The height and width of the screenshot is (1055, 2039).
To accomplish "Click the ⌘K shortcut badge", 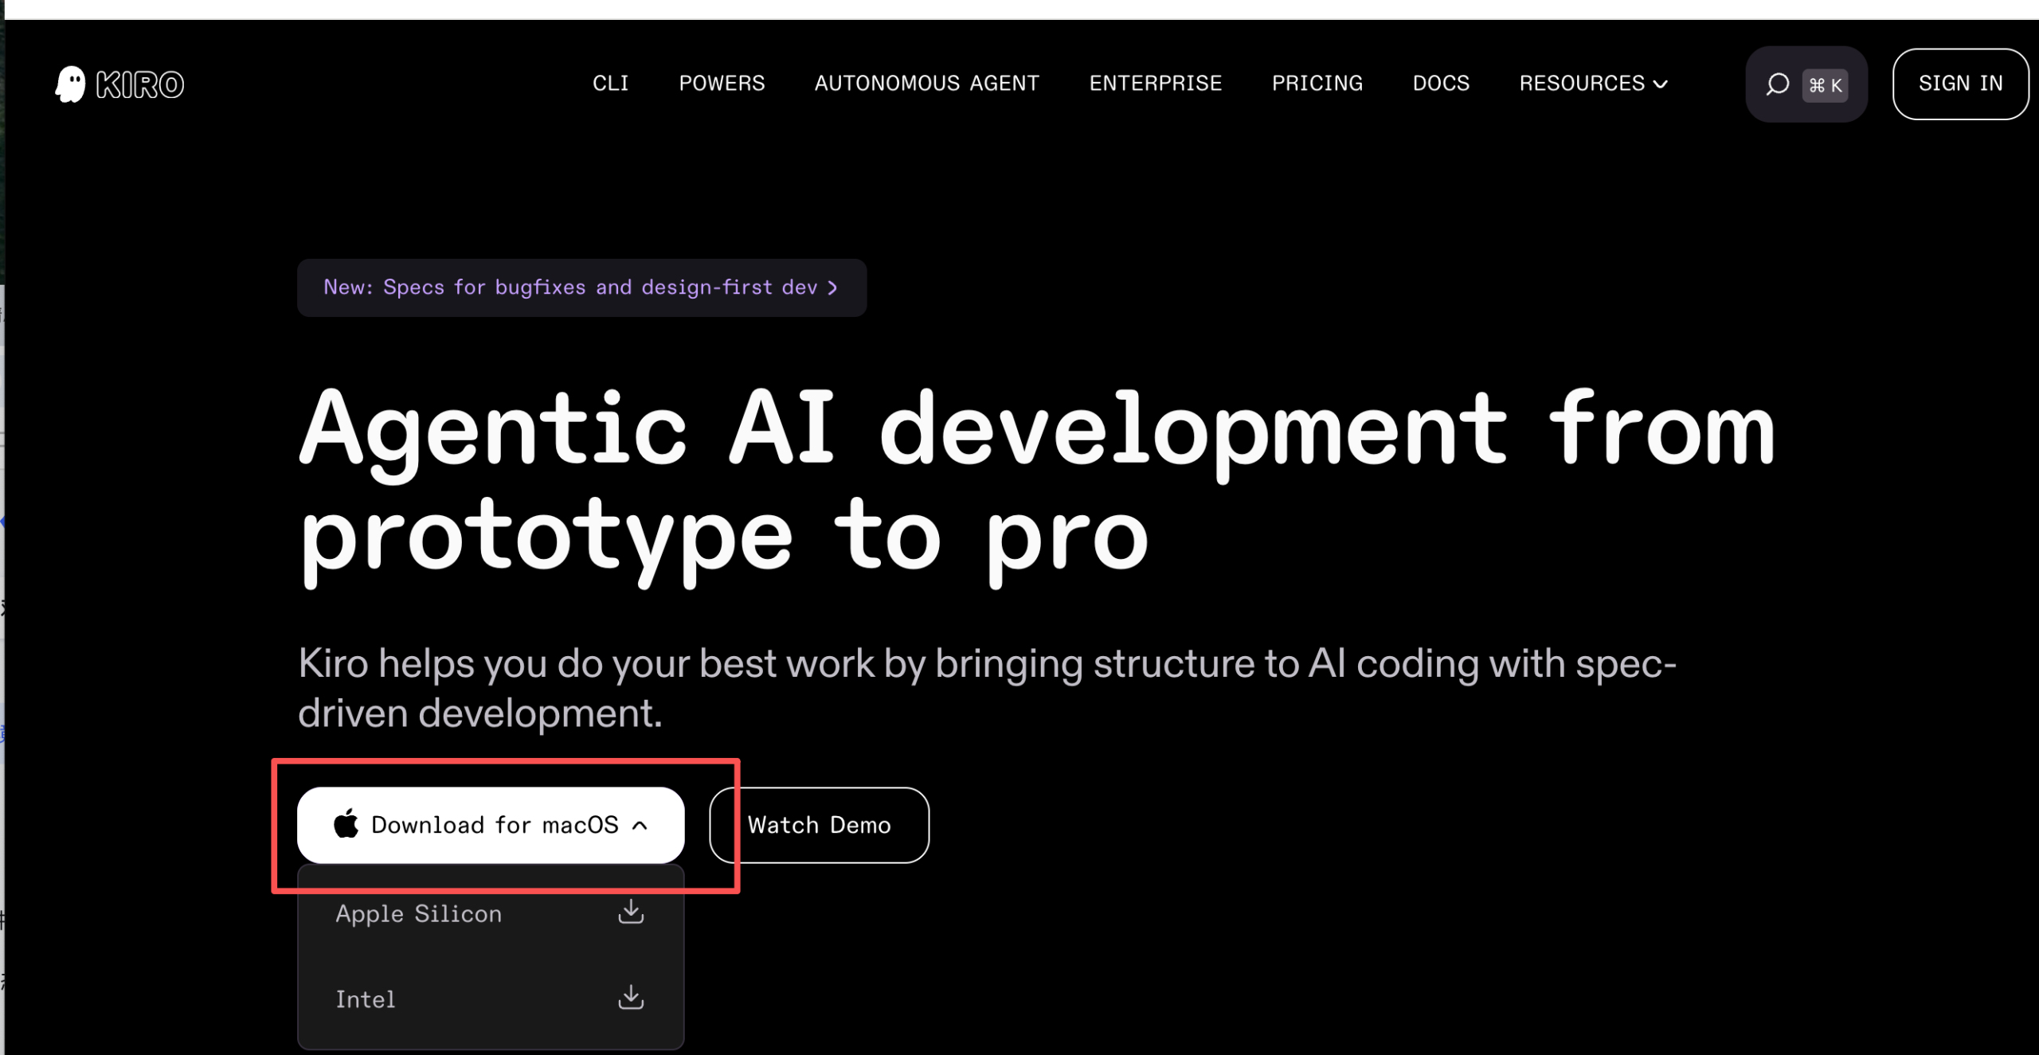I will (x=1825, y=85).
